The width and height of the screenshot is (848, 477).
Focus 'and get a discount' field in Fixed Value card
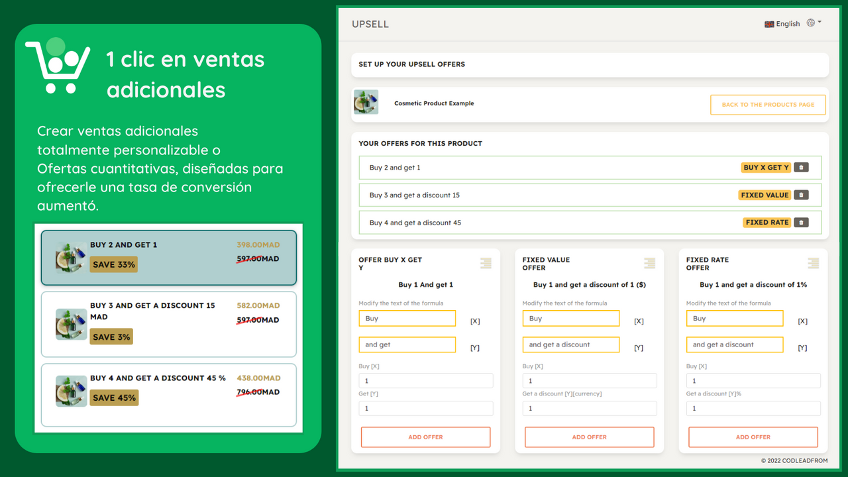(x=571, y=344)
